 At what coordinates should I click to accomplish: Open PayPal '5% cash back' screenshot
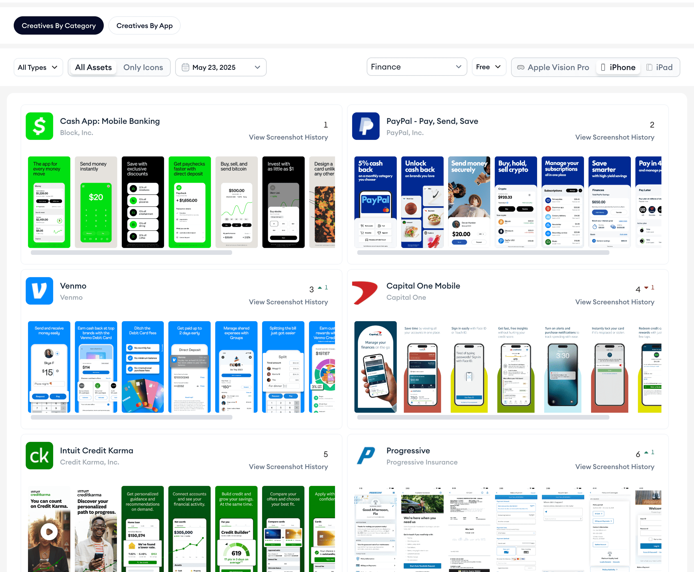click(x=375, y=202)
